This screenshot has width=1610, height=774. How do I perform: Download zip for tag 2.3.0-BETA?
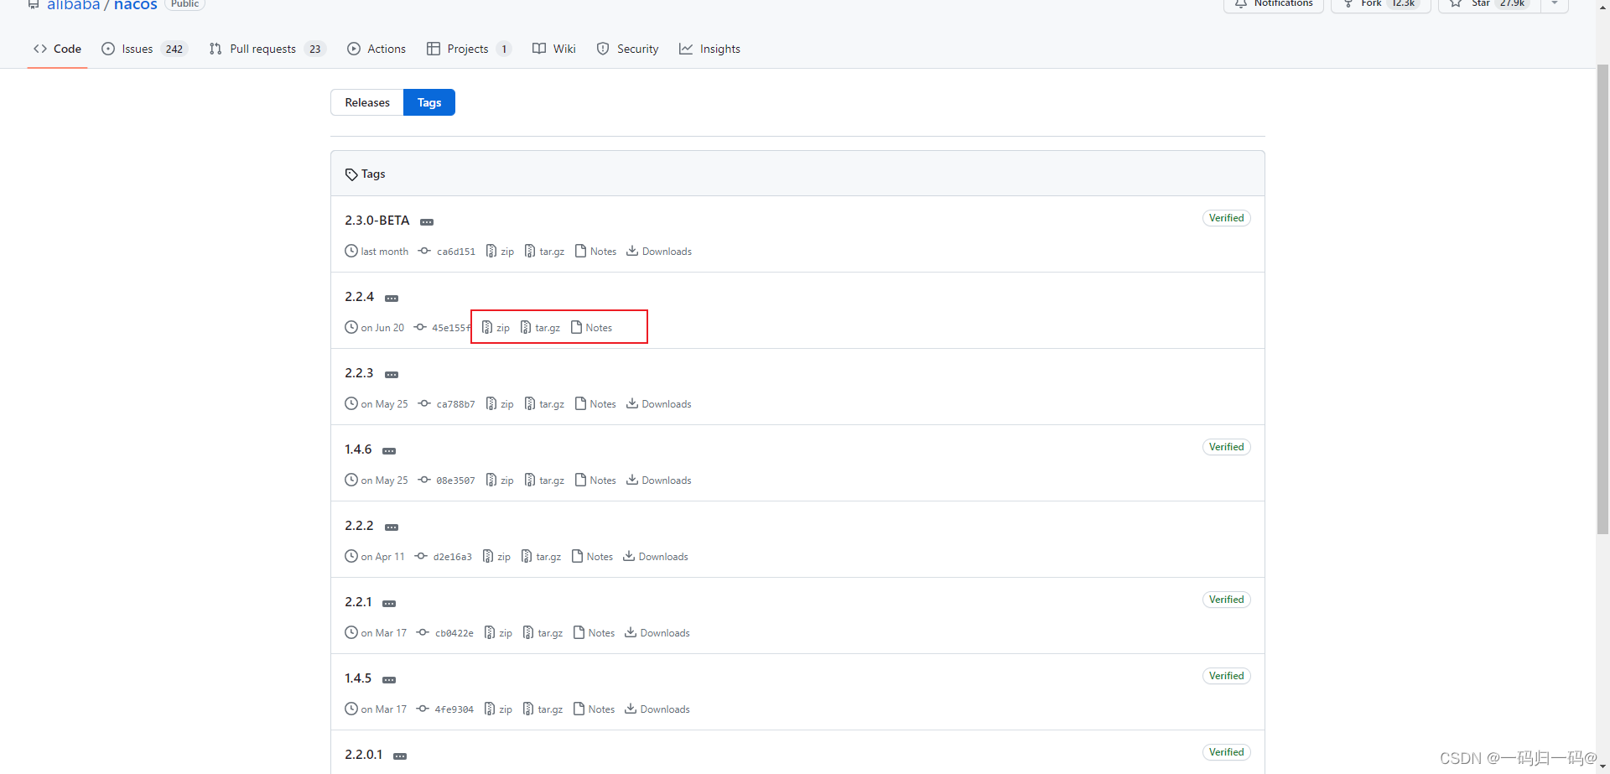[x=500, y=251]
